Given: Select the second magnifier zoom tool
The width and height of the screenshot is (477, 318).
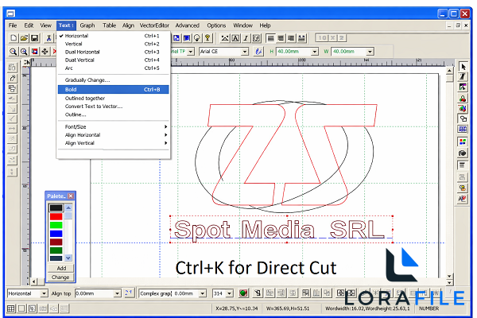Looking at the screenshot, I should coord(24,52).
